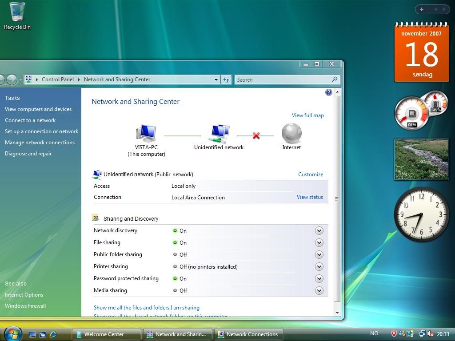This screenshot has height=341, width=455.
Task: Open the Windows Start orb
Action: pos(12,333)
